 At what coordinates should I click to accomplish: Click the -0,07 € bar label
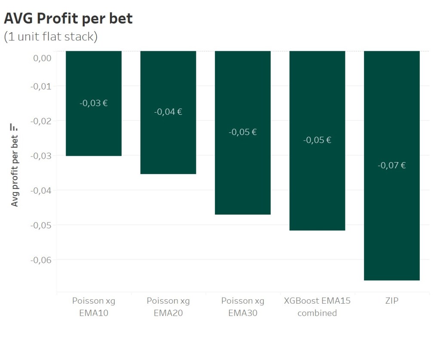391,166
